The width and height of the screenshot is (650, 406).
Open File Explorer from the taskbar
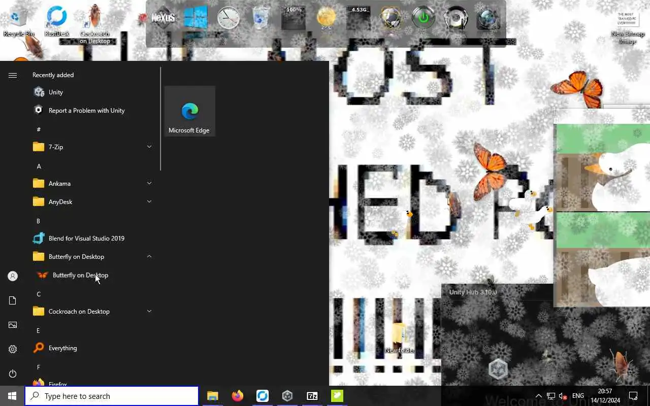pos(212,396)
